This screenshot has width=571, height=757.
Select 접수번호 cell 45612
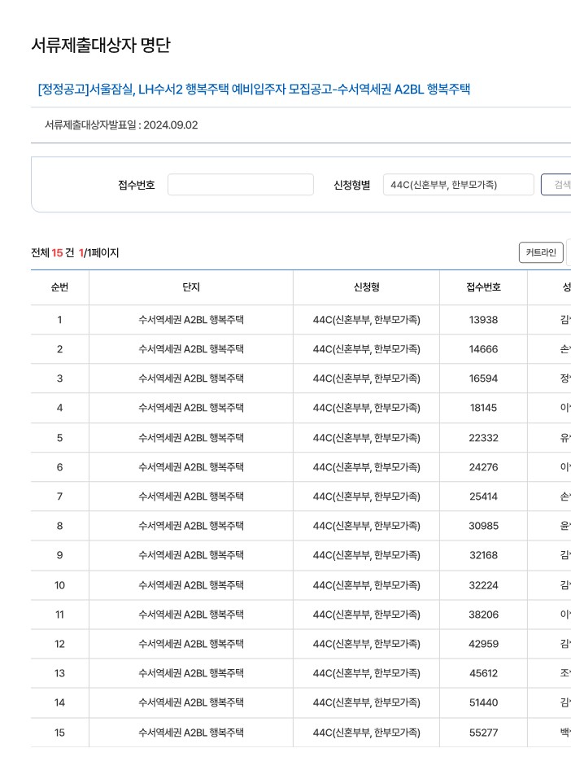[x=483, y=673]
